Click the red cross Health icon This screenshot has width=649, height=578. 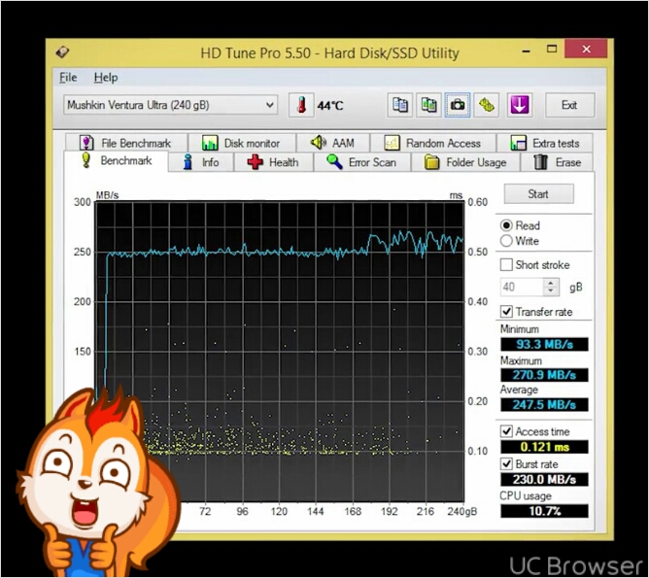point(255,162)
